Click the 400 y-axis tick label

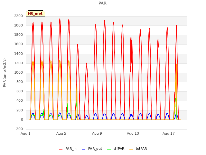click(x=20, y=101)
